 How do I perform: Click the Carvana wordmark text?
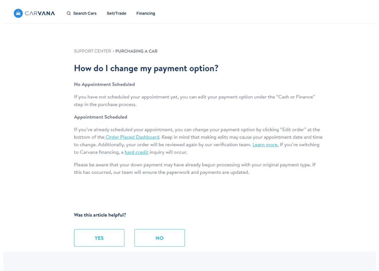point(40,13)
